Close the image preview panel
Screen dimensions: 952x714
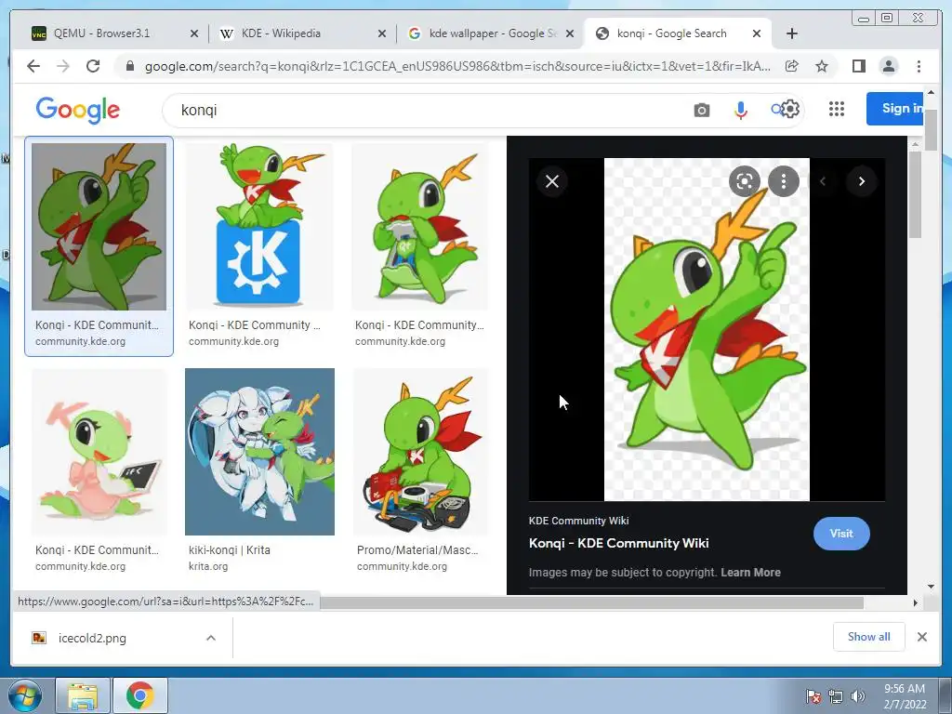552,181
